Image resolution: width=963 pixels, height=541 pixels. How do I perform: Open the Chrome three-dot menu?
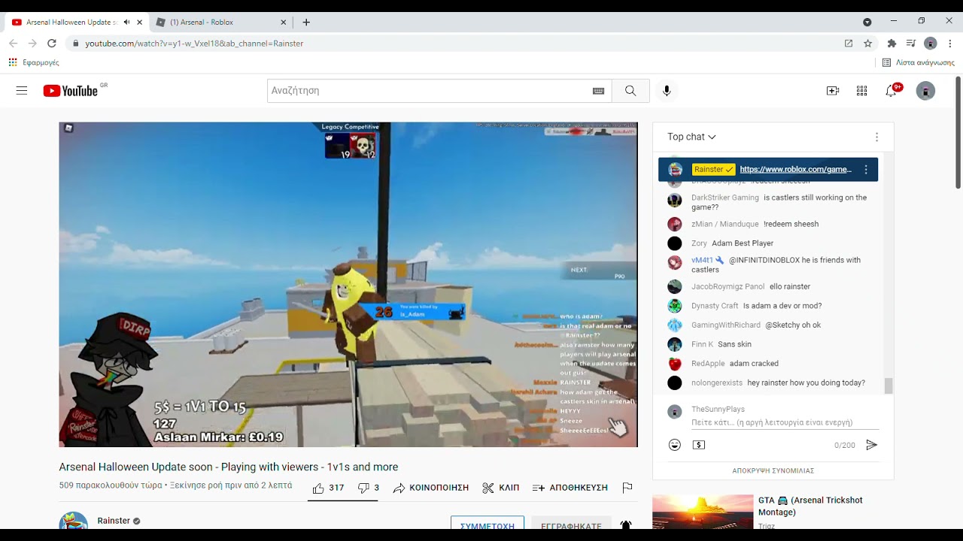click(950, 44)
